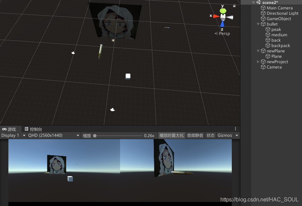Viewport: 302px width, 206px height.
Task: Click the light gizmo circle below the picture plane
Action: (113, 40)
